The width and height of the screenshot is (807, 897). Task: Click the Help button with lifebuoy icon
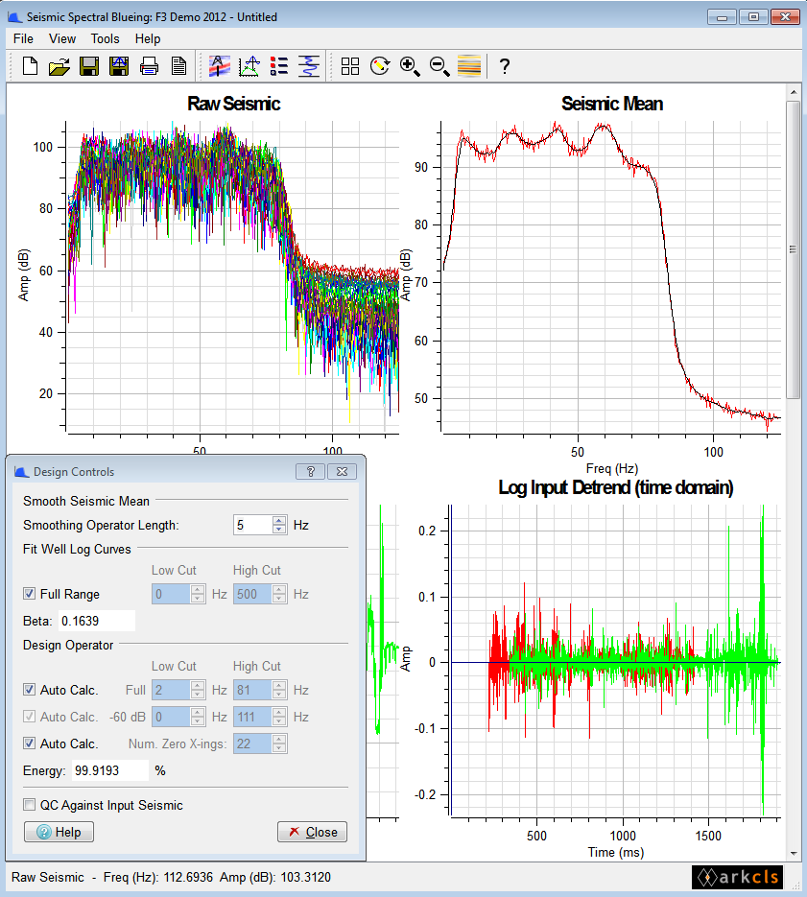(x=59, y=832)
